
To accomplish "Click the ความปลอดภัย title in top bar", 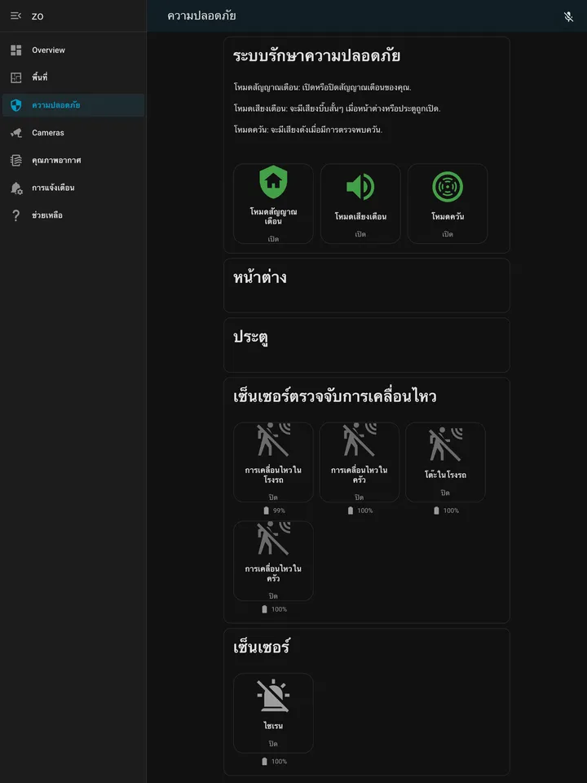I will pyautogui.click(x=201, y=16).
